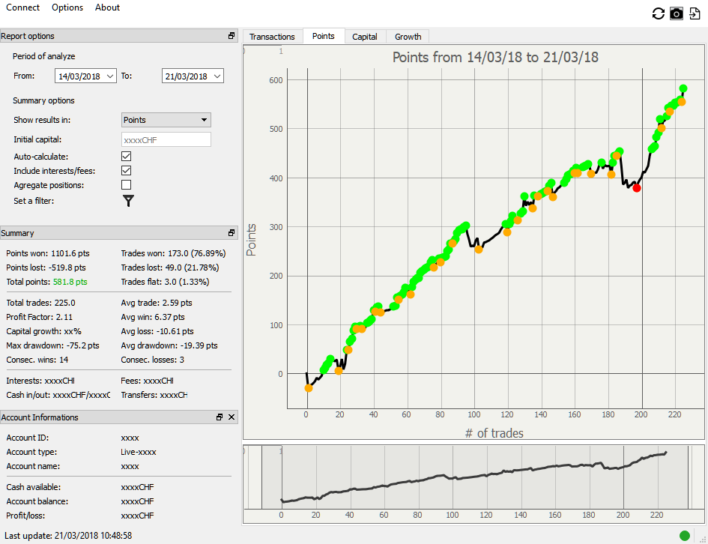Toggle the Auto-calculate checkbox
708x544 pixels.
(127, 157)
